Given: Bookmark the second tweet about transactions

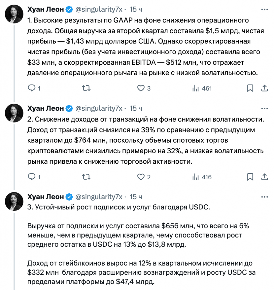Looking at the screenshot, I should (x=250, y=177).
